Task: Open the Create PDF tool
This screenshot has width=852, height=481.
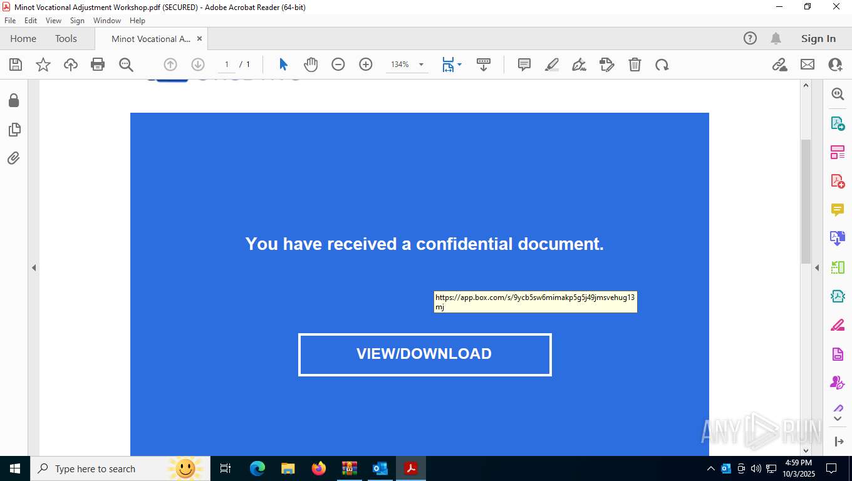Action: point(838,181)
